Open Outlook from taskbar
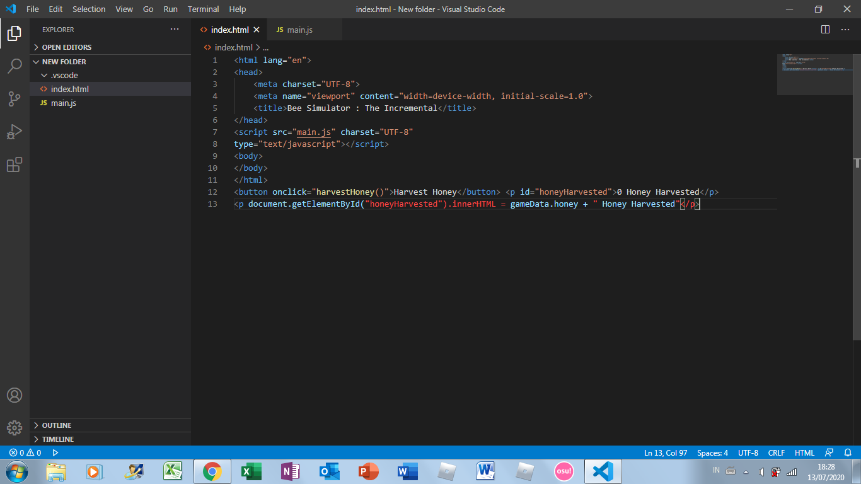The width and height of the screenshot is (861, 484). (x=329, y=471)
